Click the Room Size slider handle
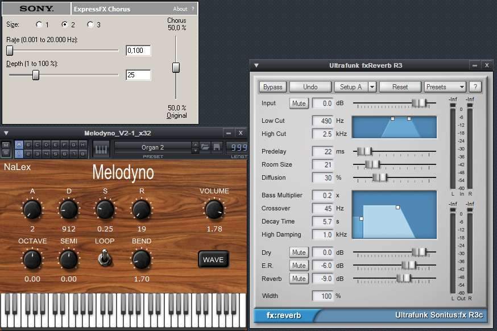The height and width of the screenshot is (331, 497). (372, 164)
